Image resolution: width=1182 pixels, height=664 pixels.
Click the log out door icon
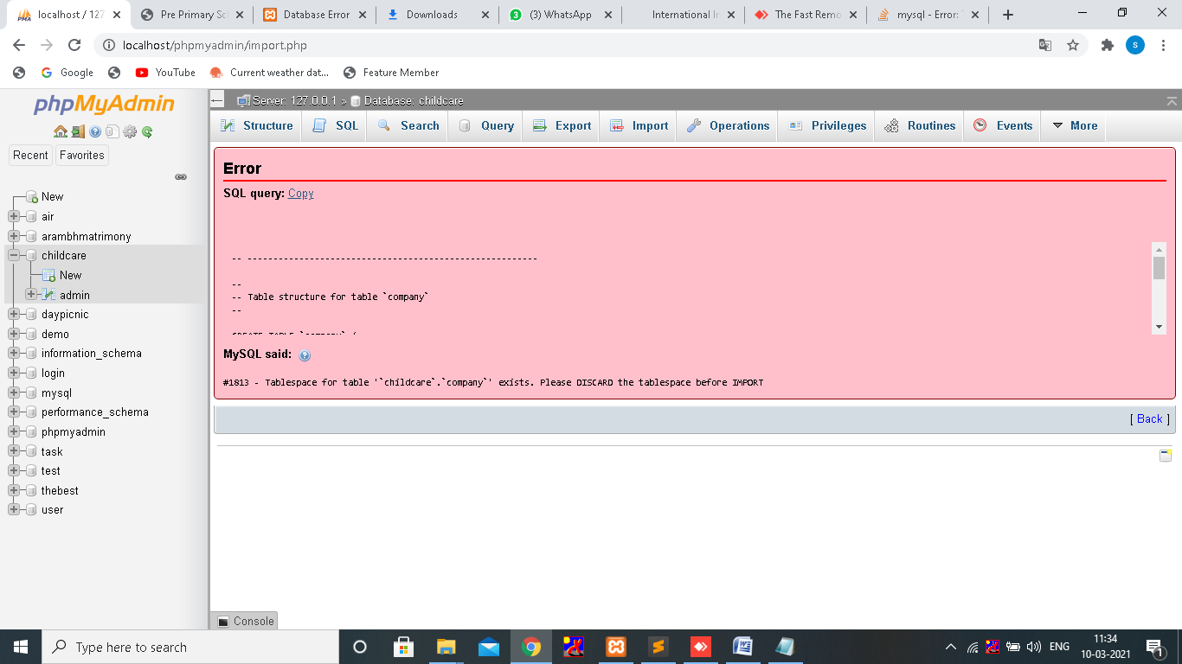(x=78, y=132)
